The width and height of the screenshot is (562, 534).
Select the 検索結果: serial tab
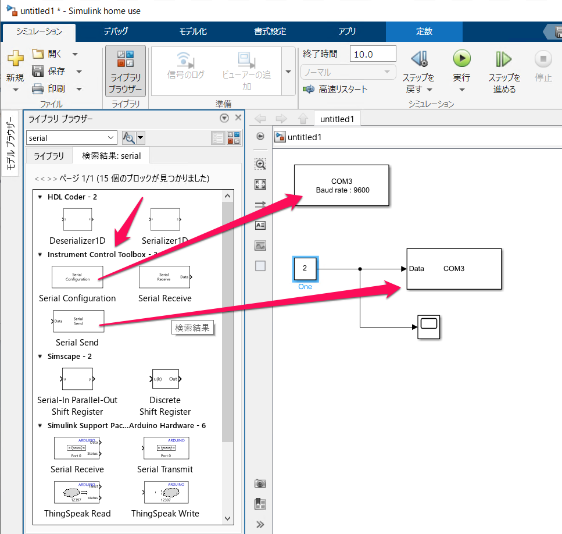(112, 156)
